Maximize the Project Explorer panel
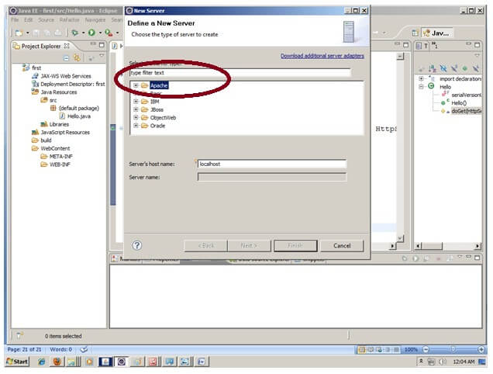The height and width of the screenshot is (374, 493). tap(102, 45)
